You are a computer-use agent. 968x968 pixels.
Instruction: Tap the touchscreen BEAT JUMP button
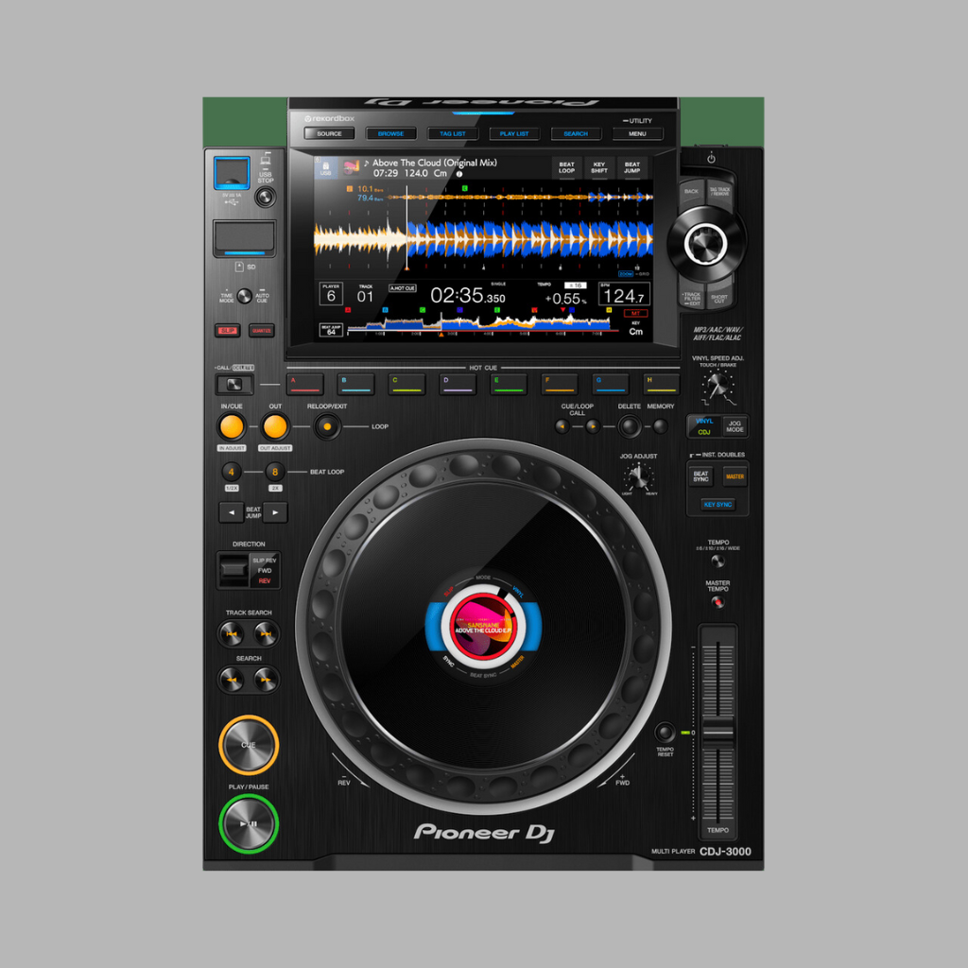tap(632, 168)
